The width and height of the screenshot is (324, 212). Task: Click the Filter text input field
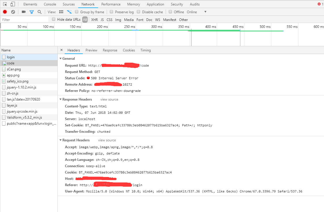coord(24,20)
